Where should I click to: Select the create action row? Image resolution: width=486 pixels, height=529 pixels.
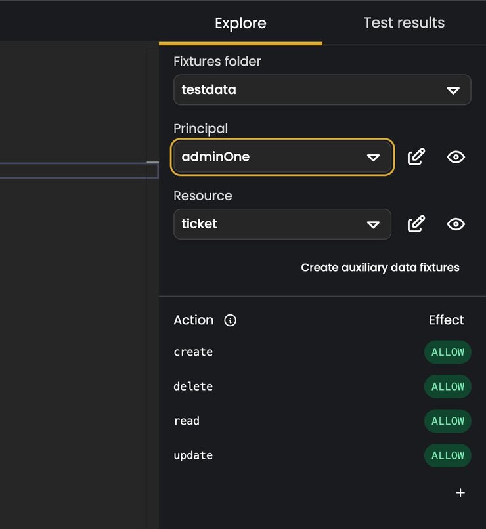point(322,352)
